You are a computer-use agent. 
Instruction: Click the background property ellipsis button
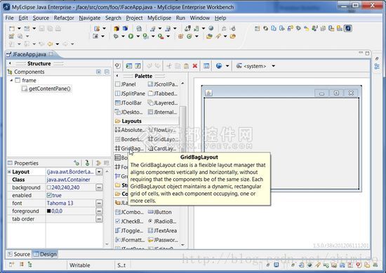click(99, 187)
